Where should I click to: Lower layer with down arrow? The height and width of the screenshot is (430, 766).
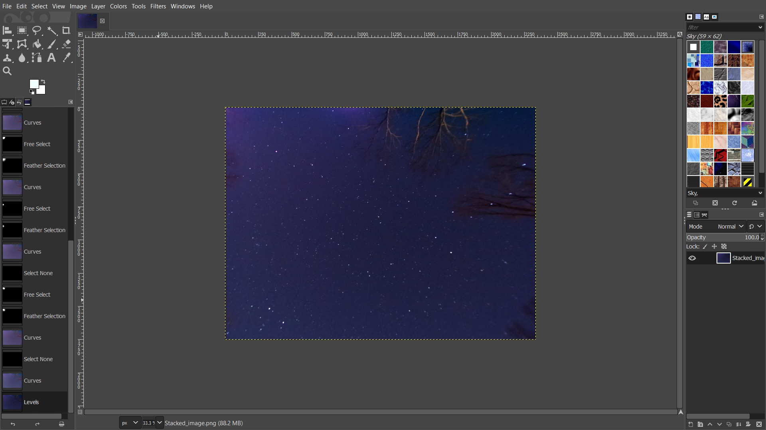click(719, 424)
